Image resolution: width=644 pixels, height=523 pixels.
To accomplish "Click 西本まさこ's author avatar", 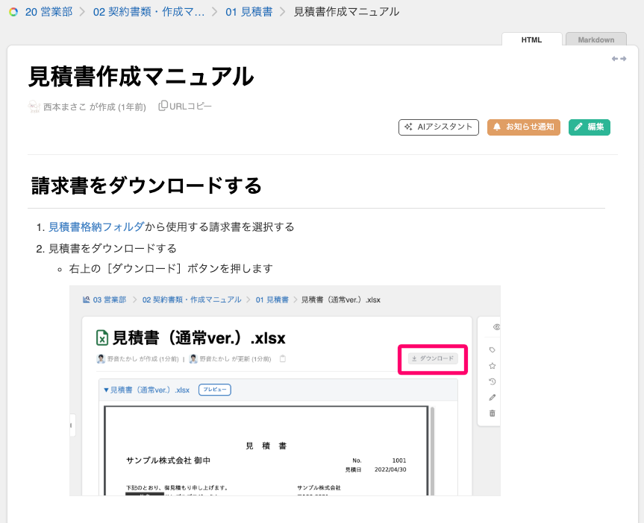I will coord(34,107).
